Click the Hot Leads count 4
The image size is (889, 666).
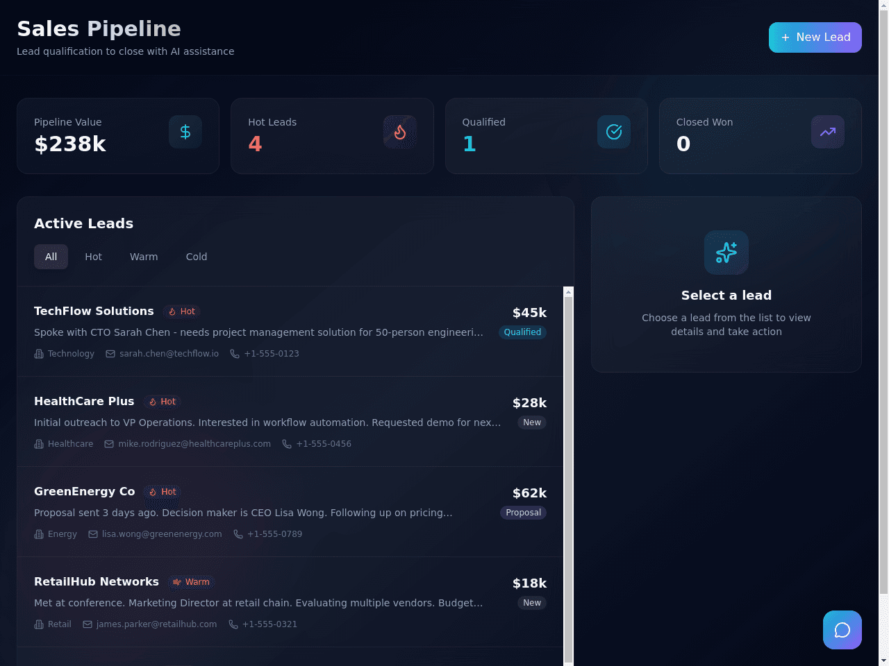255,144
